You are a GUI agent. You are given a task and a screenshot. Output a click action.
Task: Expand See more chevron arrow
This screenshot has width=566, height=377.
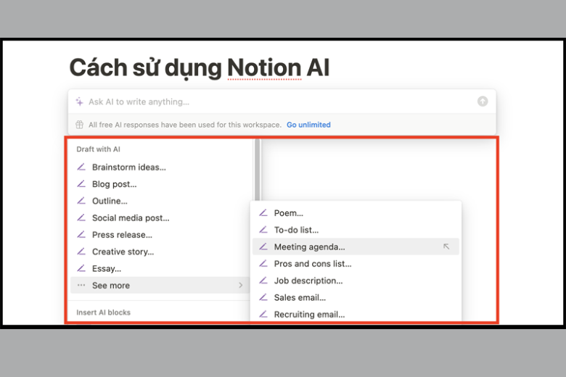pos(241,286)
